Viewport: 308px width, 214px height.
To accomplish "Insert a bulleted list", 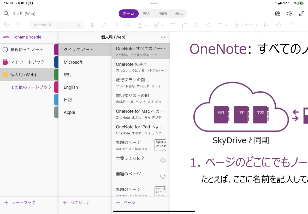I will 173,25.
